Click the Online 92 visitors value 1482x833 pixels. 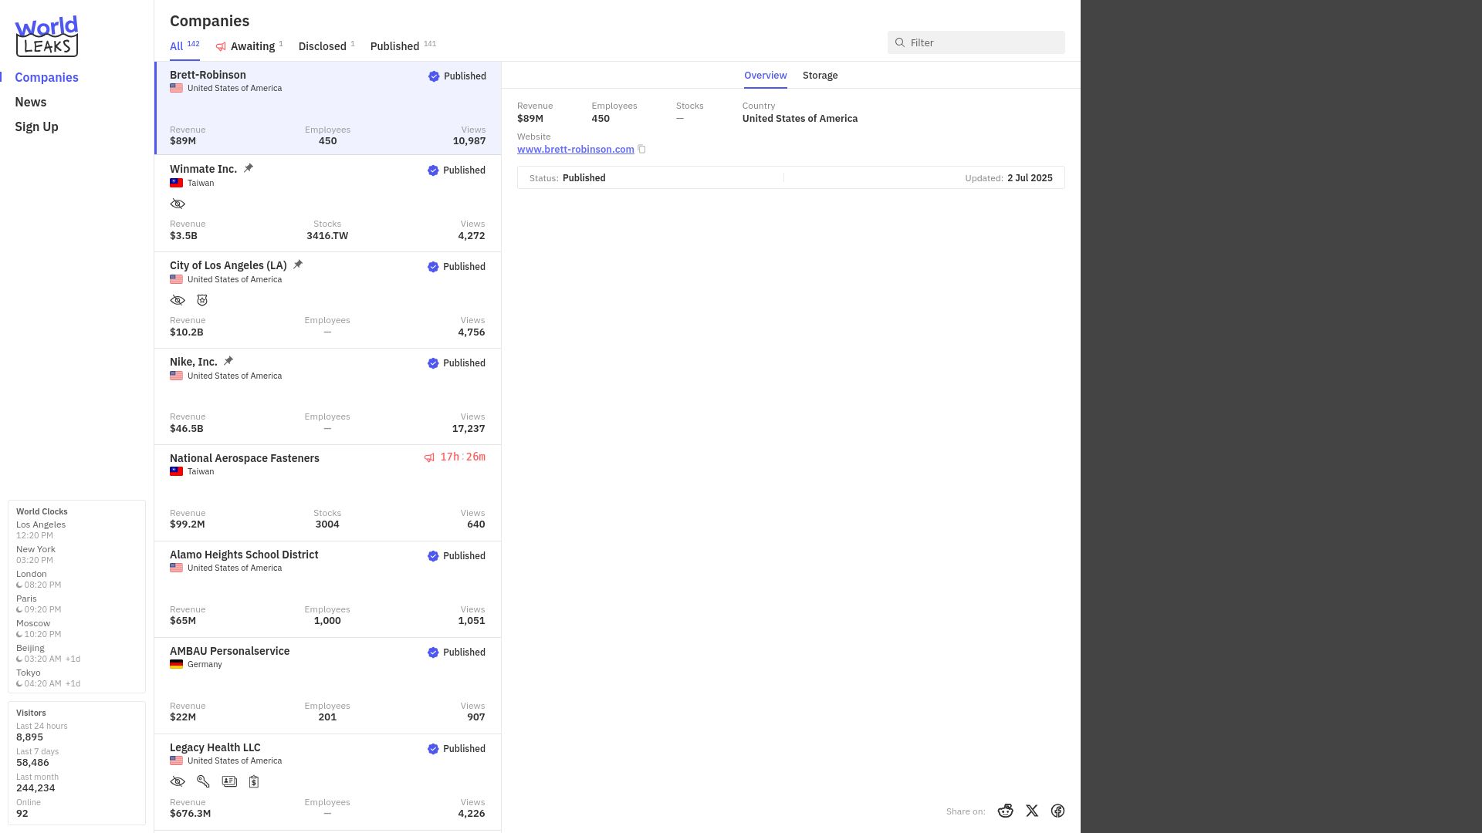[x=22, y=814]
